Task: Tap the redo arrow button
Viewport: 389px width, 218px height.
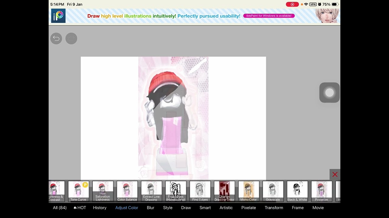Action: pyautogui.click(x=71, y=38)
